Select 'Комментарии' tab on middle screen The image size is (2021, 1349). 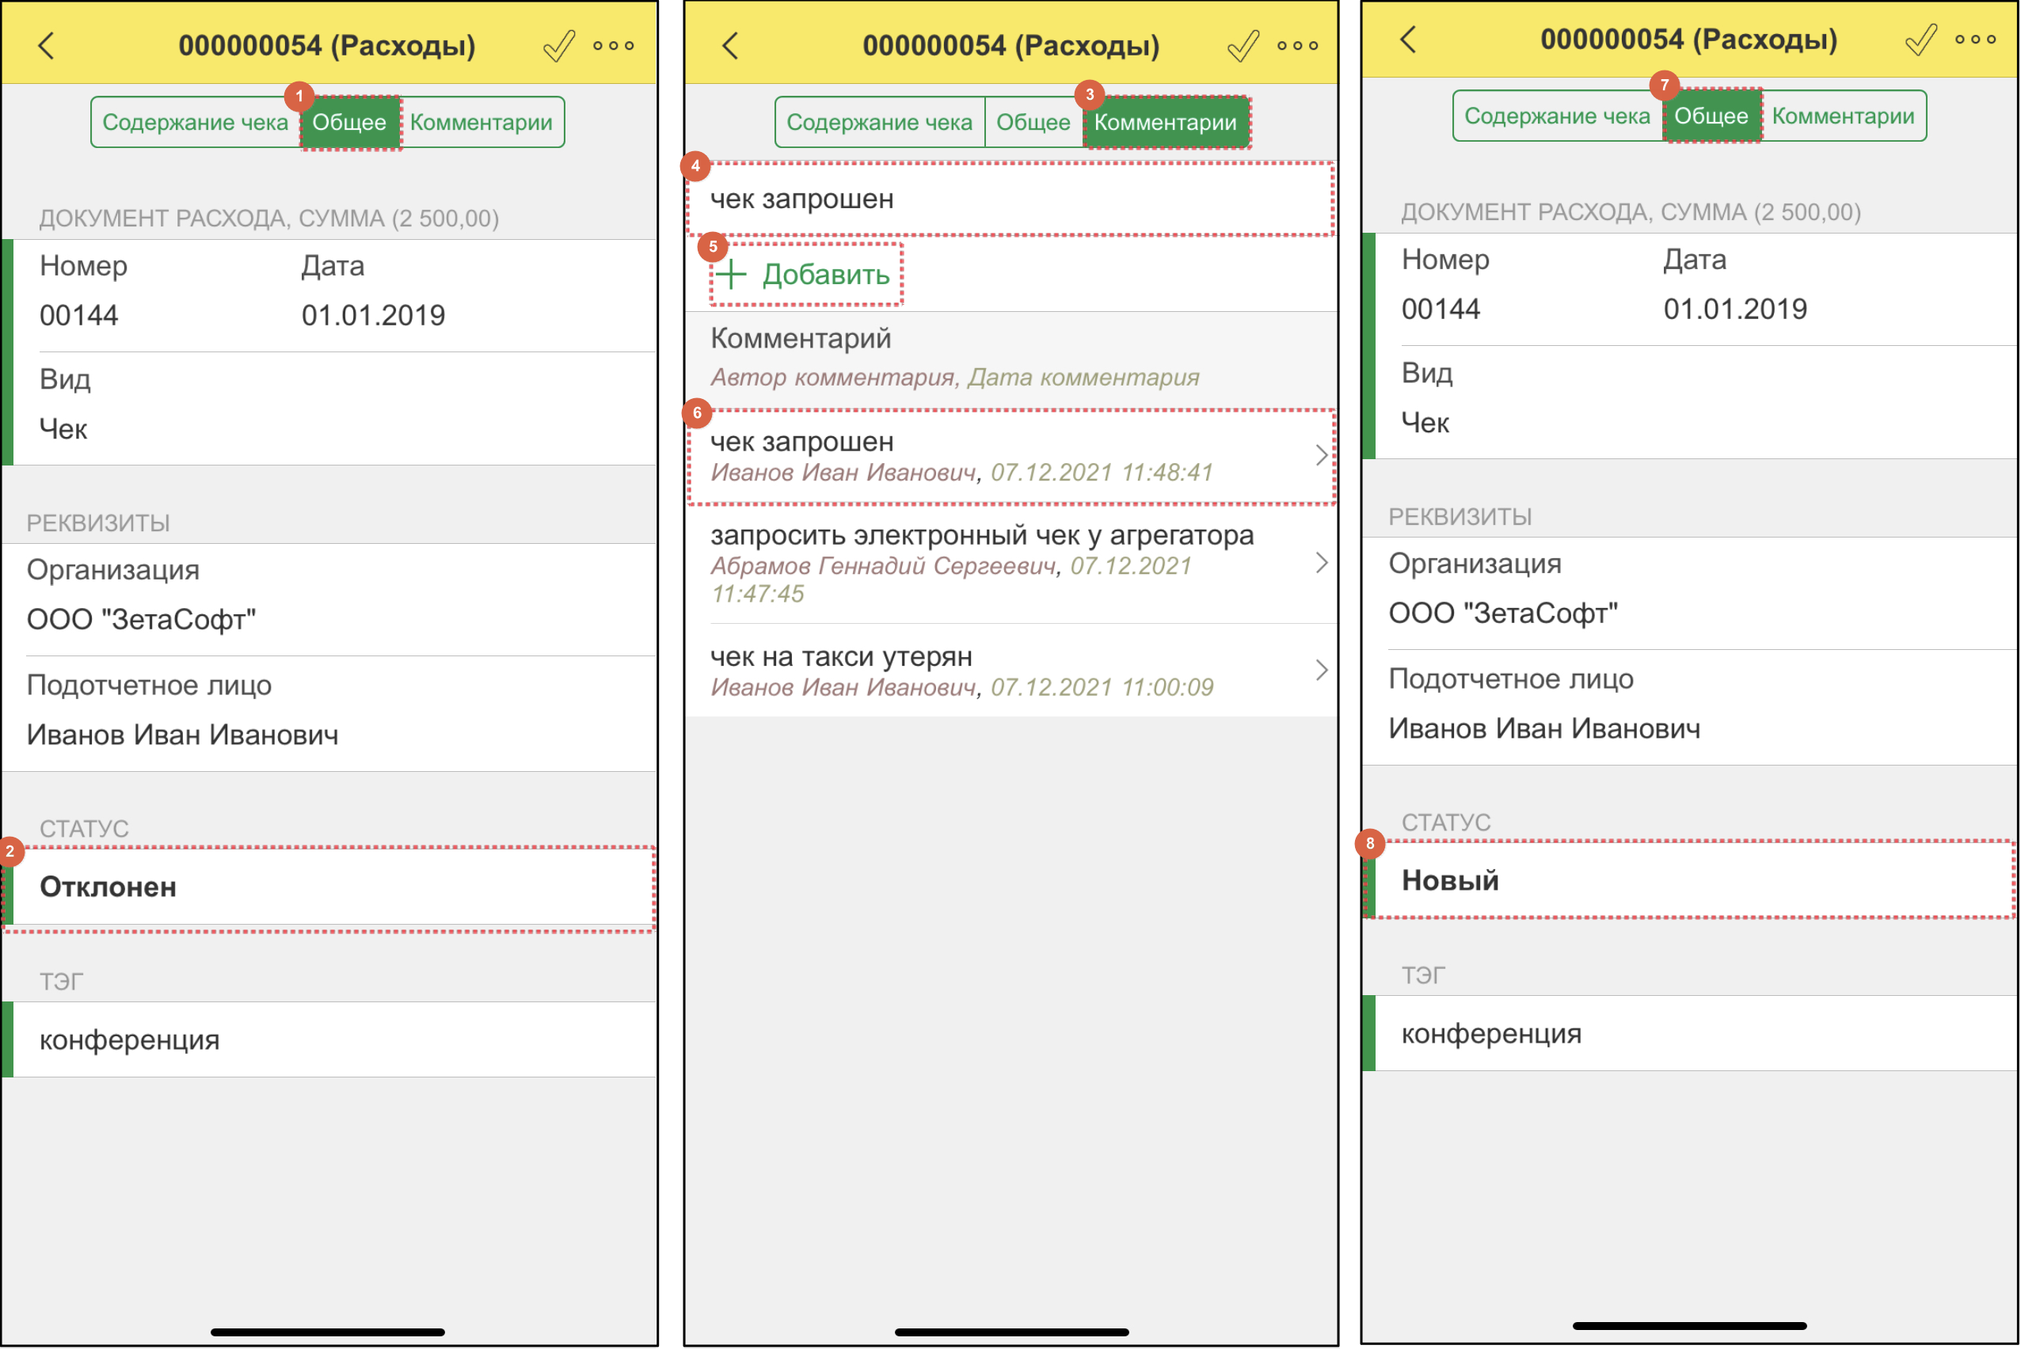click(1166, 122)
